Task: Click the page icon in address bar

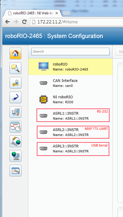Action: coord(33,22)
